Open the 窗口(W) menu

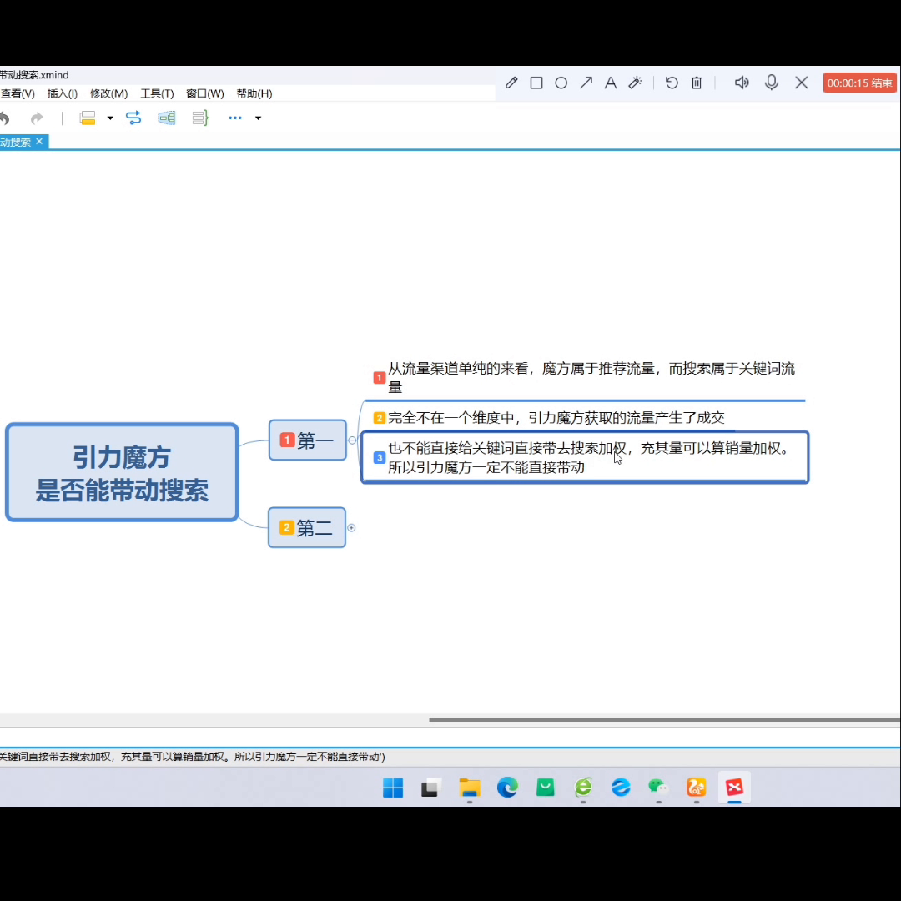[204, 93]
